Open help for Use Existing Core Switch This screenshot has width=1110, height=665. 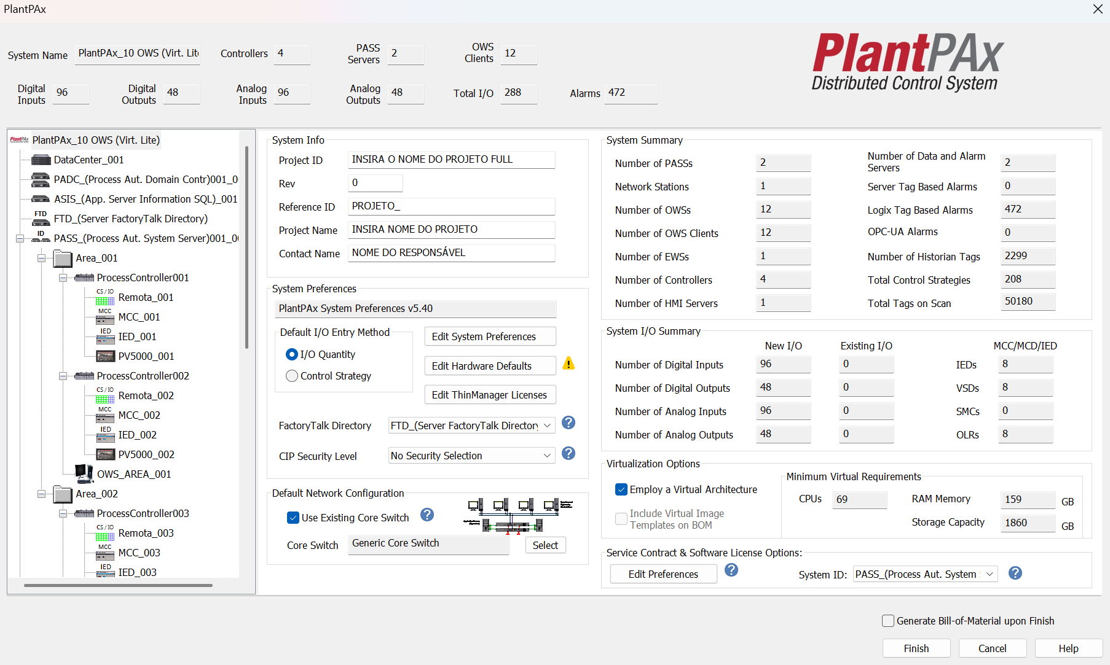[x=427, y=515]
